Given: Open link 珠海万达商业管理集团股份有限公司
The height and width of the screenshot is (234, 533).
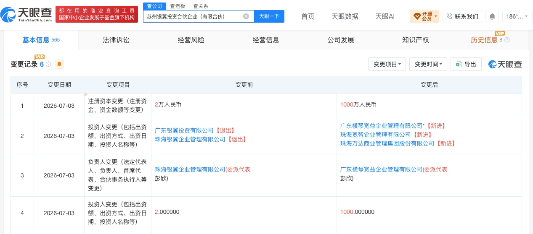Looking at the screenshot, I should [387, 143].
